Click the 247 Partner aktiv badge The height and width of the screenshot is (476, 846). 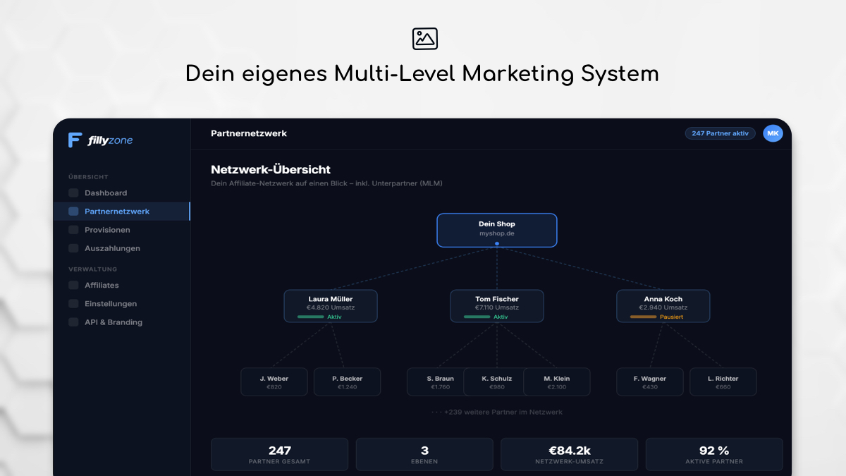tap(721, 133)
